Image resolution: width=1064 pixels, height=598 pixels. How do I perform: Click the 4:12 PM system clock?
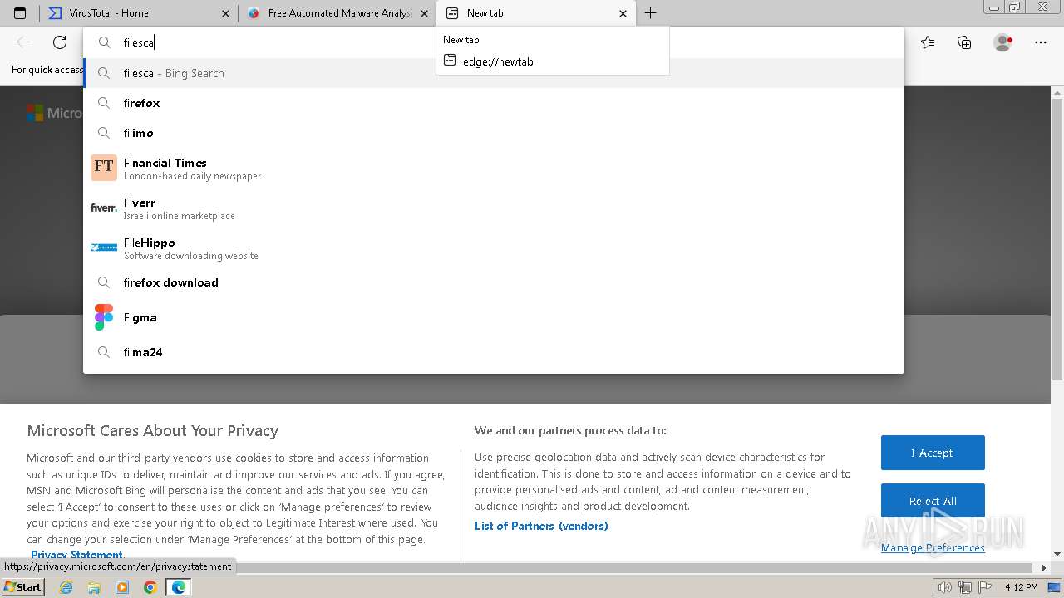(x=1021, y=587)
